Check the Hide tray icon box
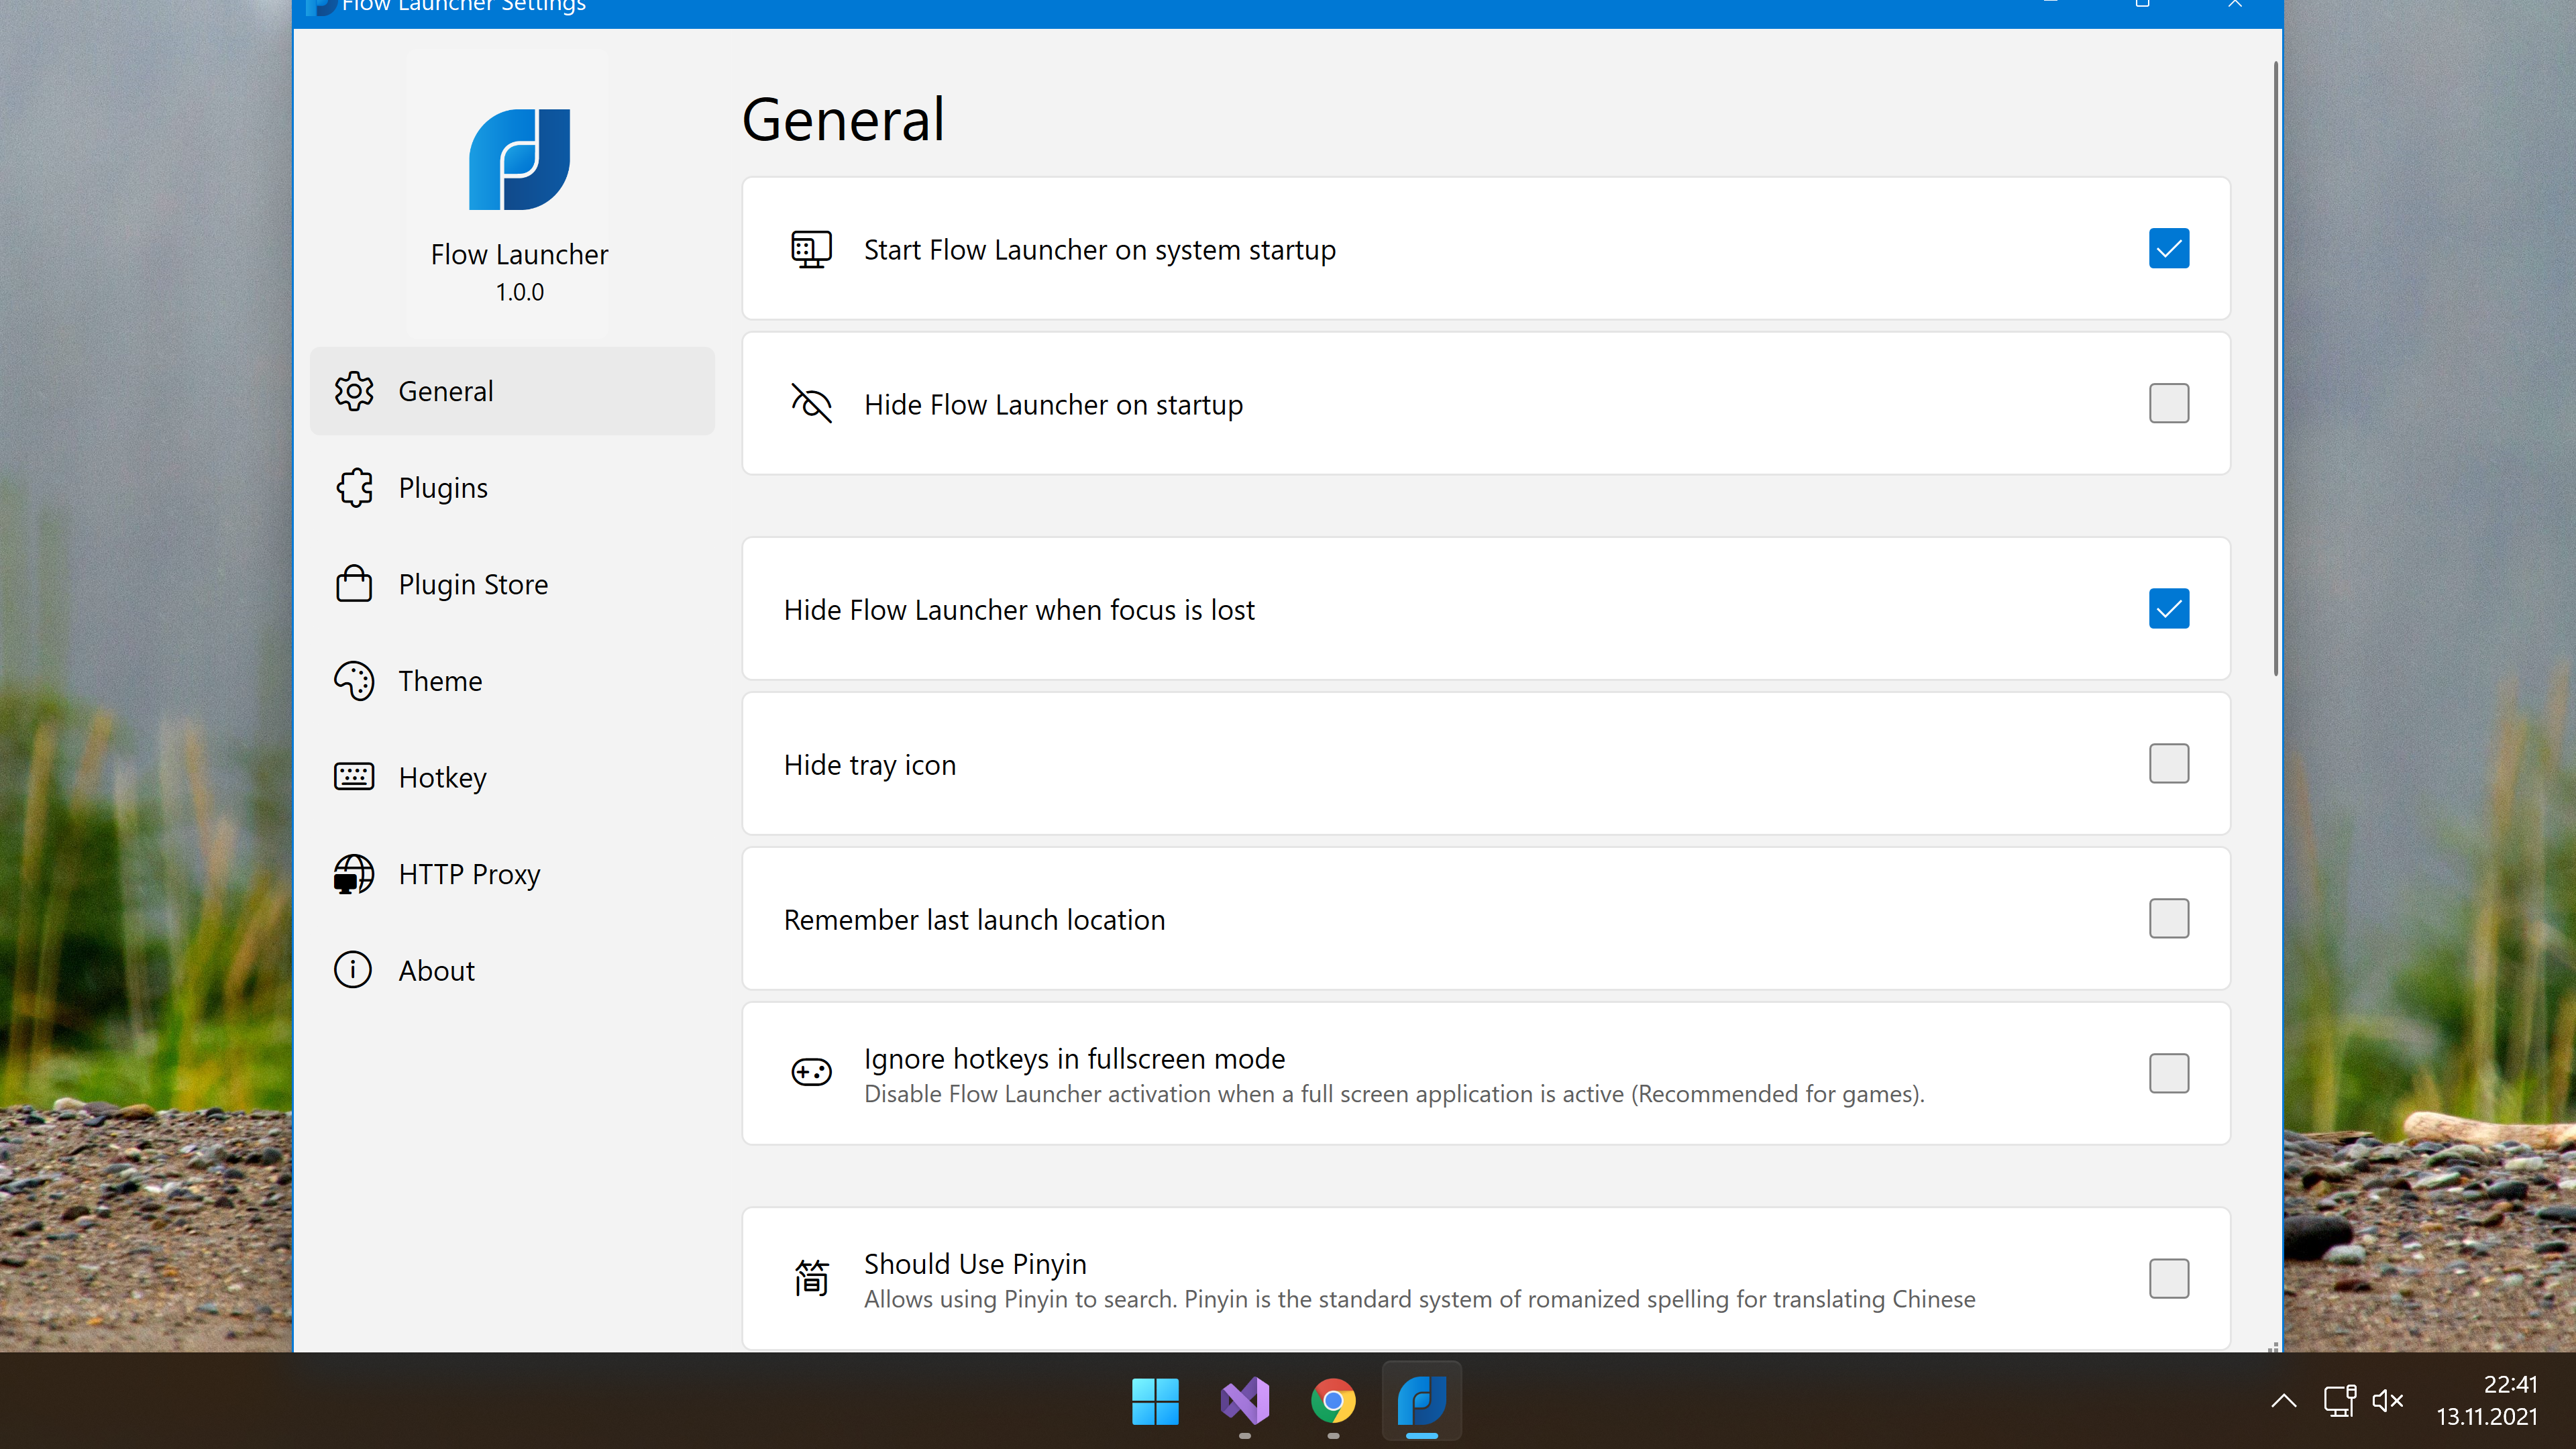The width and height of the screenshot is (2576, 1449). click(2168, 764)
